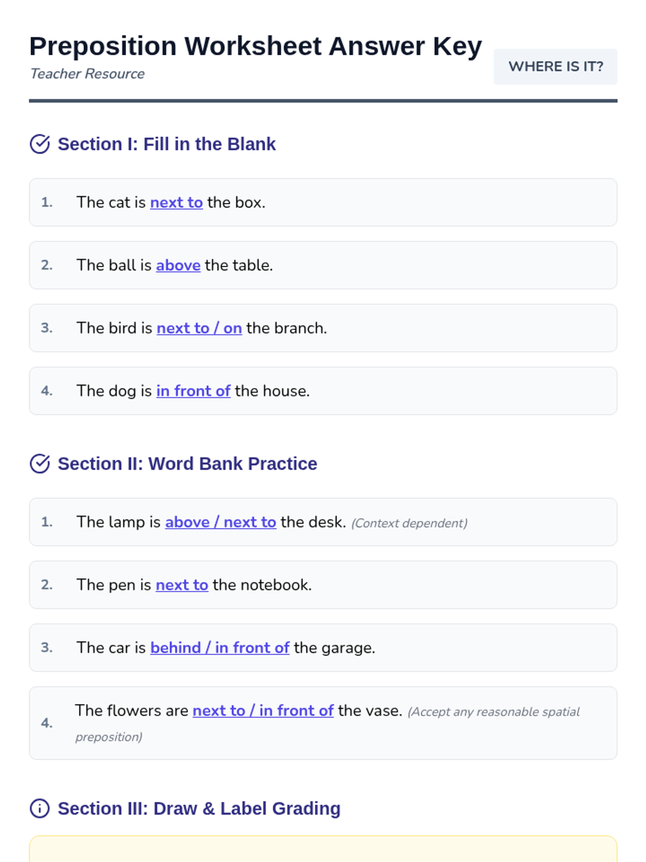Viewport: 646px width, 862px height.
Task: Click the 'above' answer about the ball
Action: click(x=178, y=266)
